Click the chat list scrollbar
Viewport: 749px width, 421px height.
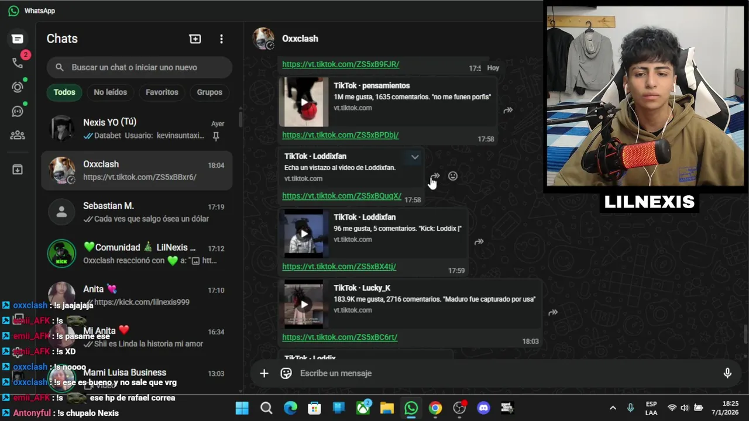coord(240,119)
